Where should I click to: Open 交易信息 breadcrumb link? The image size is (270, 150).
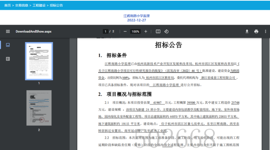tap(21, 5)
